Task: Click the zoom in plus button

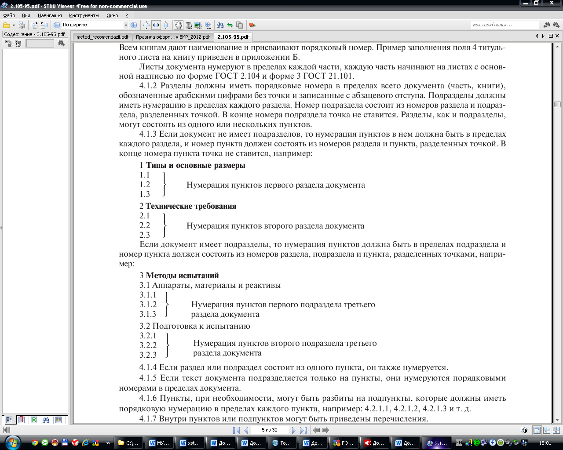Action: [x=134, y=25]
